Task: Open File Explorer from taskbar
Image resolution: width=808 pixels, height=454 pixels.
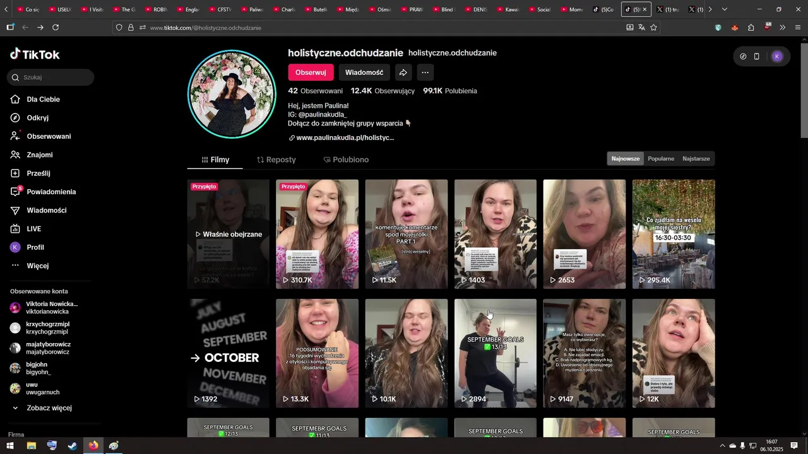Action: click(31, 446)
